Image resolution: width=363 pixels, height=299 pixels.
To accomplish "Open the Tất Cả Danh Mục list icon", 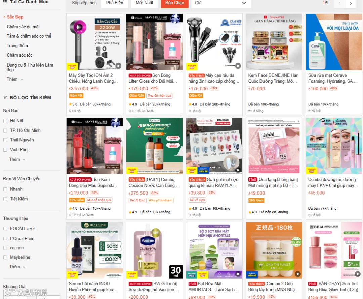I will (x=5, y=2).
